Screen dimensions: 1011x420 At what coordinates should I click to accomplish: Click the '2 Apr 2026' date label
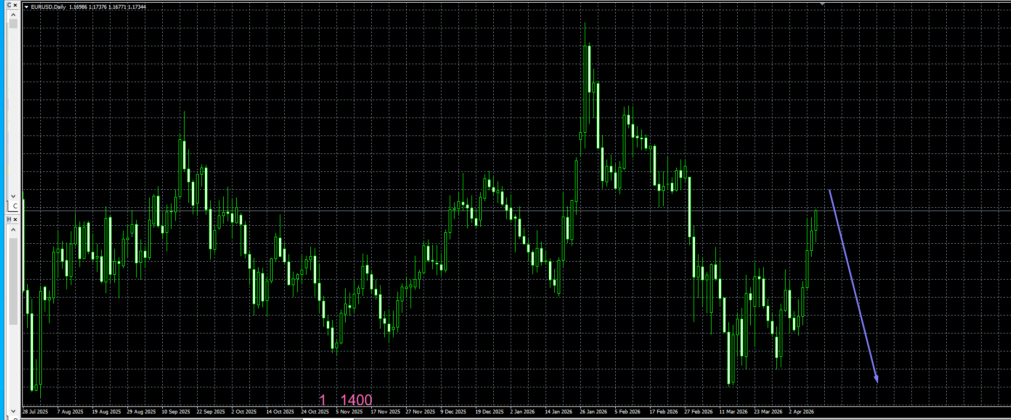801,412
